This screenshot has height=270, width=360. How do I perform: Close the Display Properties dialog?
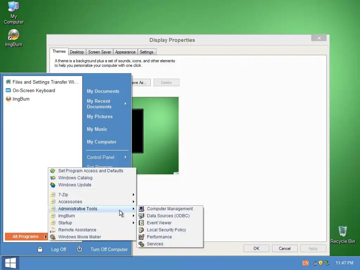[x=319, y=38]
